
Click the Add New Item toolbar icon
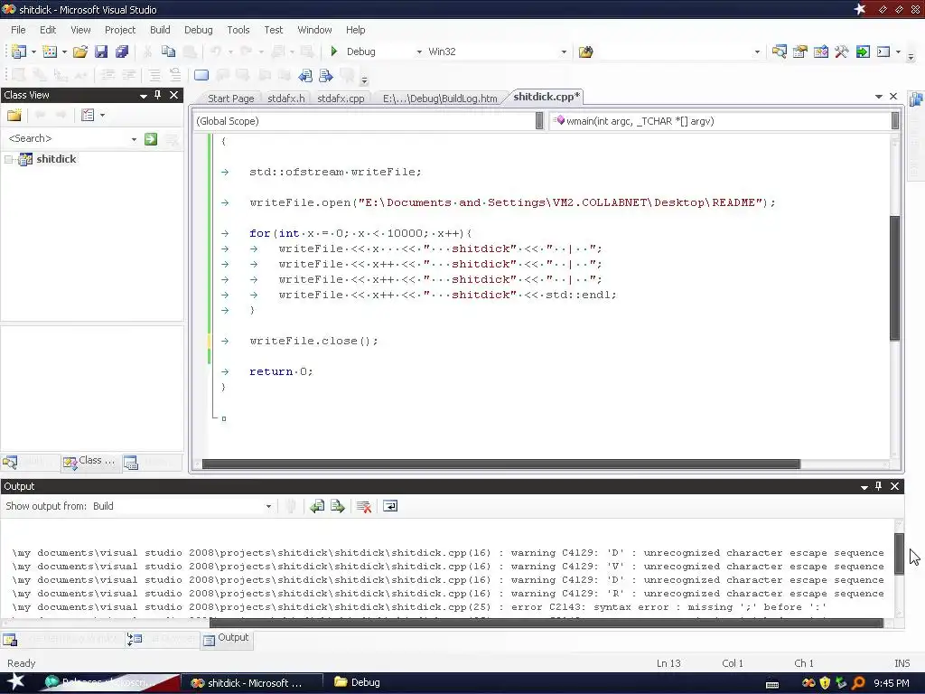(x=50, y=52)
